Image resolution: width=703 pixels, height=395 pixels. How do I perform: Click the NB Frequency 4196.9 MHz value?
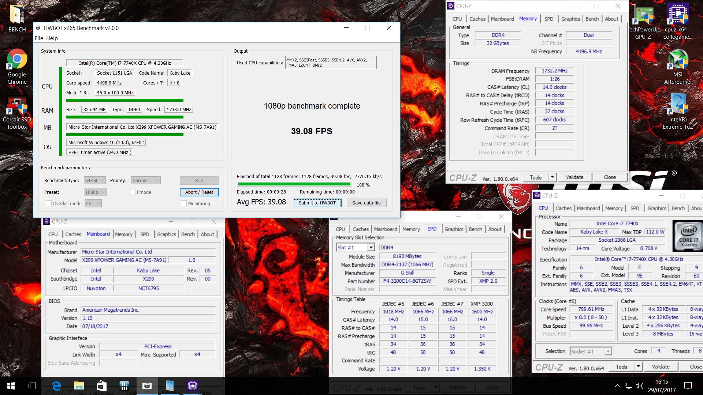[589, 52]
